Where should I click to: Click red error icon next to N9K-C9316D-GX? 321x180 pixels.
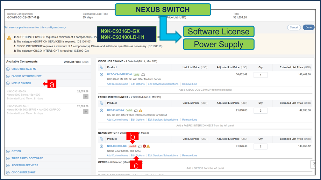144,146
